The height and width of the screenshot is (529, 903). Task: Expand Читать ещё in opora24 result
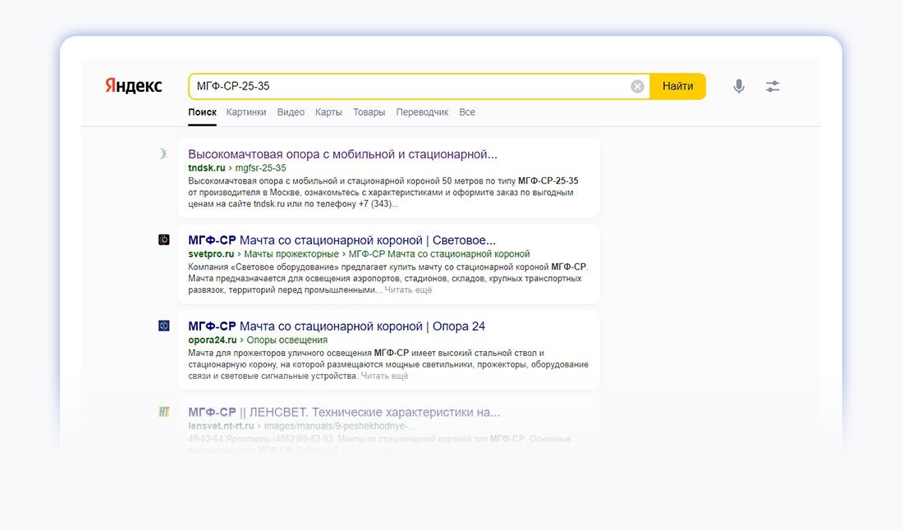(x=385, y=376)
